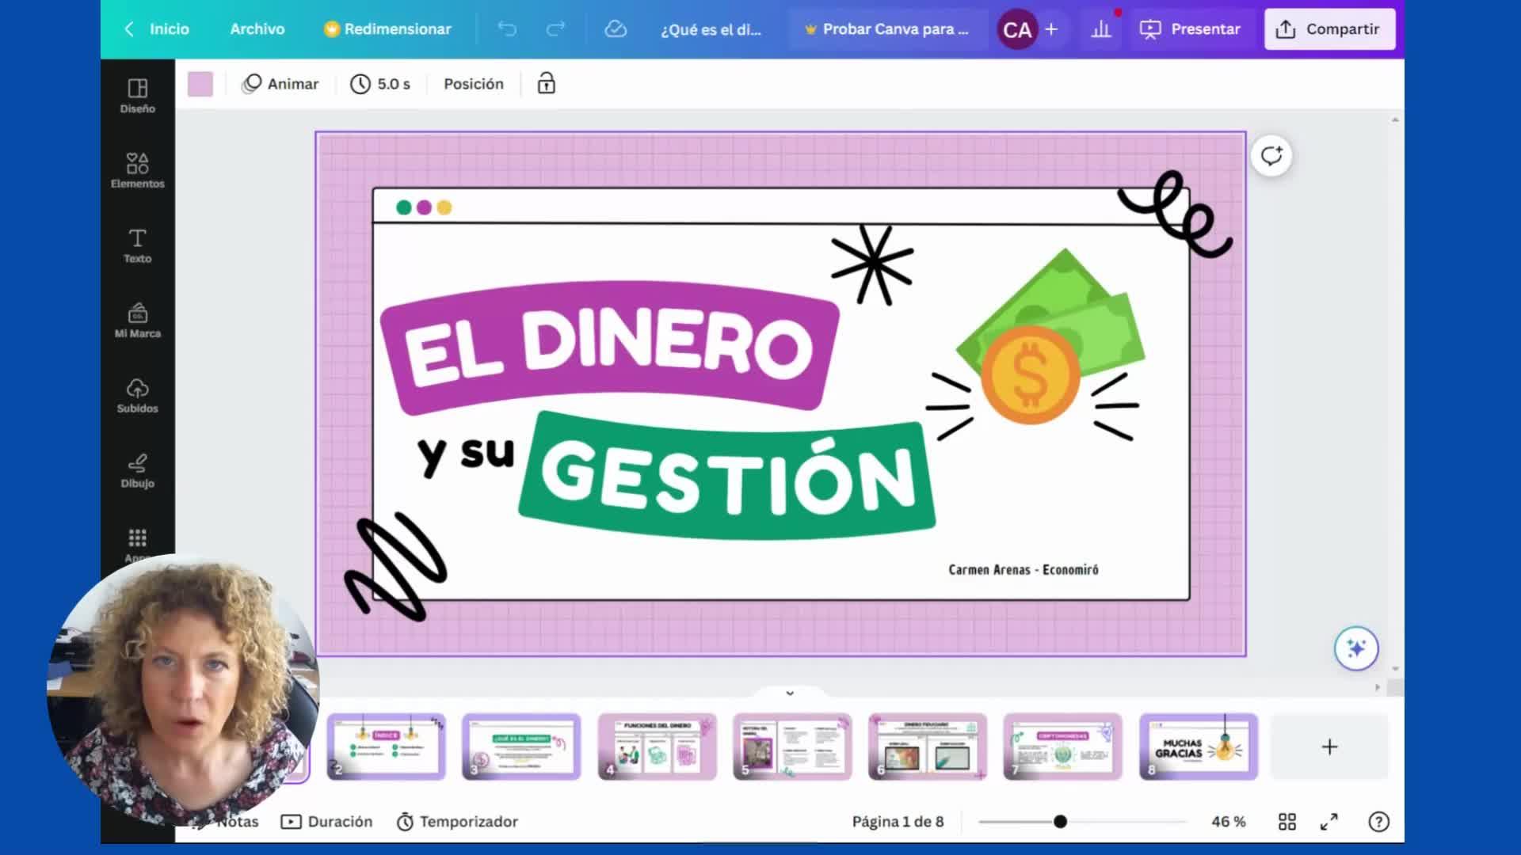The image size is (1521, 855).
Task: Open the Archivo menu
Action: click(257, 29)
